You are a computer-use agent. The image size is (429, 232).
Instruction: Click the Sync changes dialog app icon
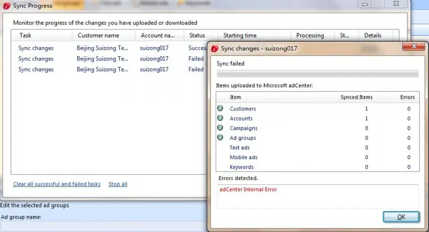pos(215,49)
